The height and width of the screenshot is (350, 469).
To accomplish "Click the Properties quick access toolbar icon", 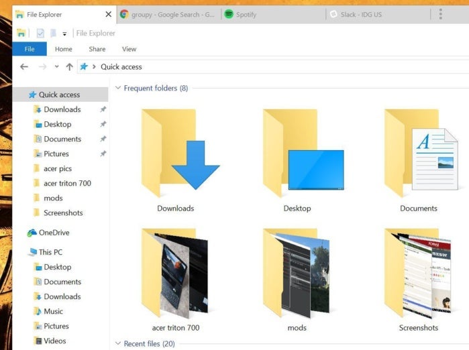I will pos(40,33).
